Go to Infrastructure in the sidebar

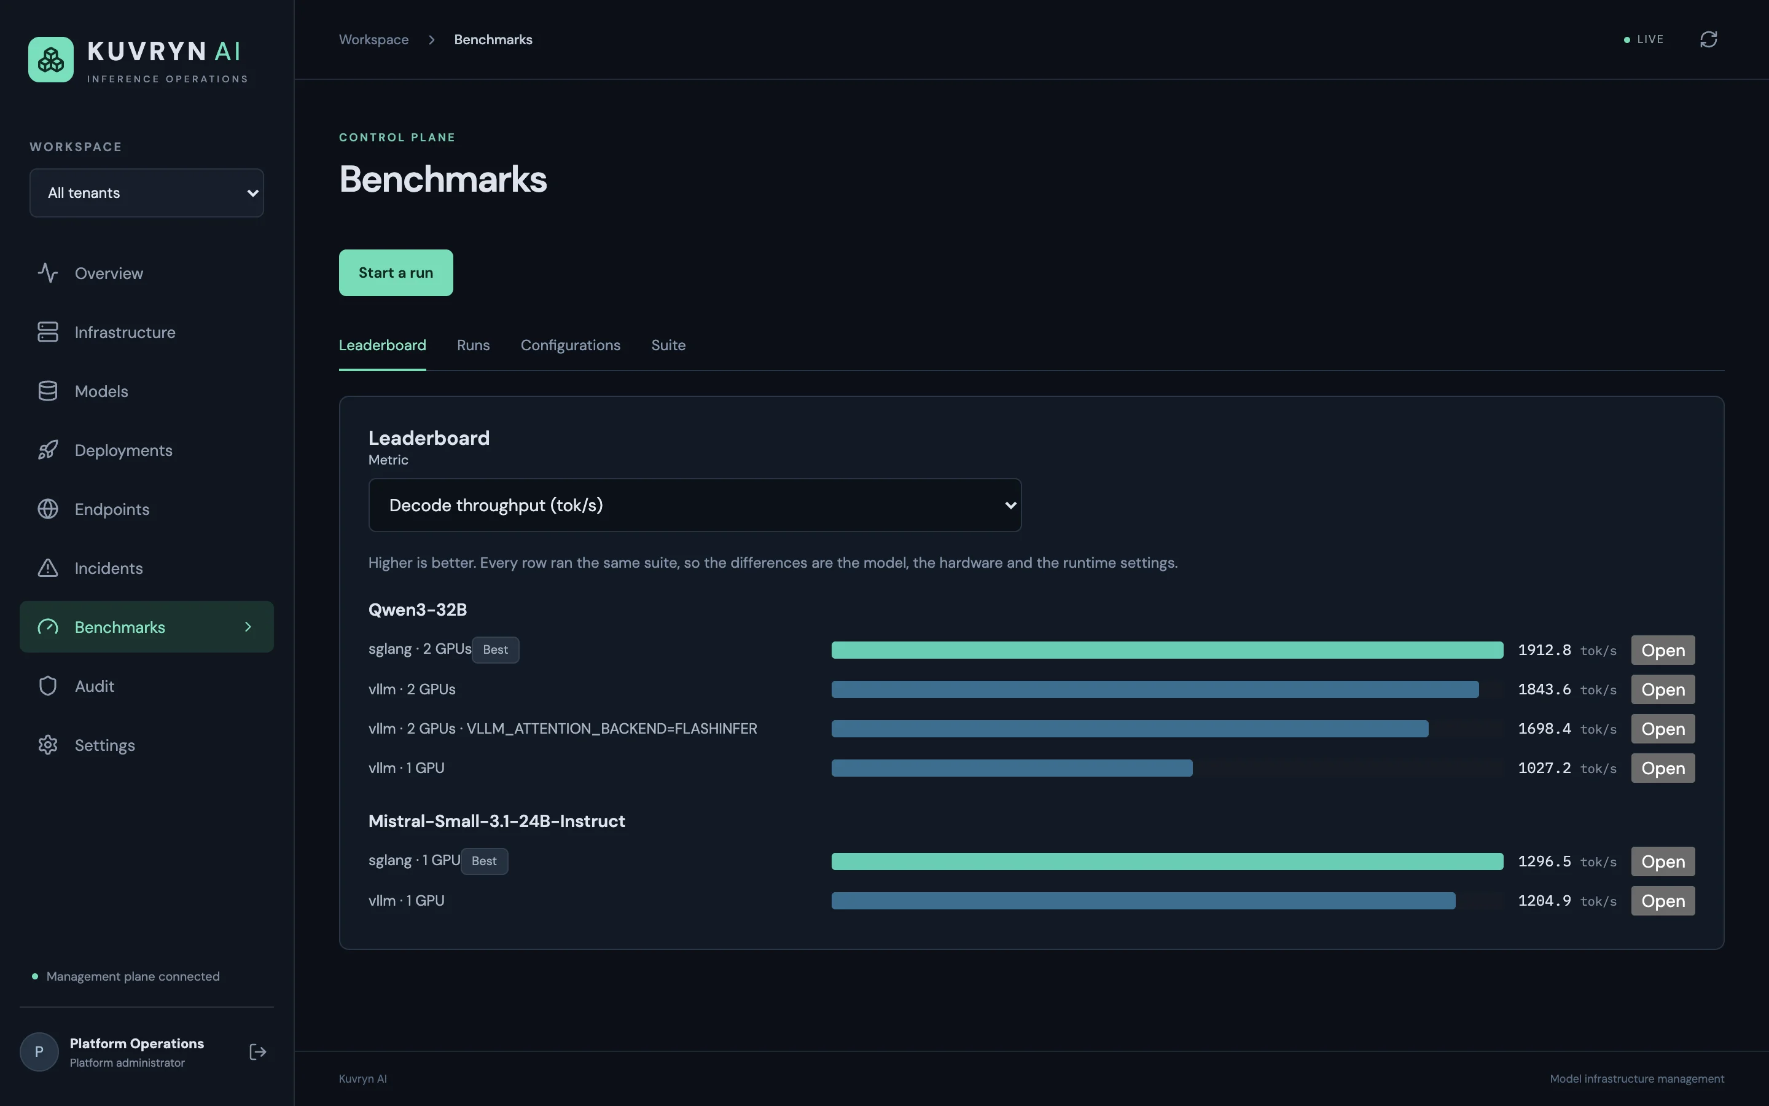[146, 332]
